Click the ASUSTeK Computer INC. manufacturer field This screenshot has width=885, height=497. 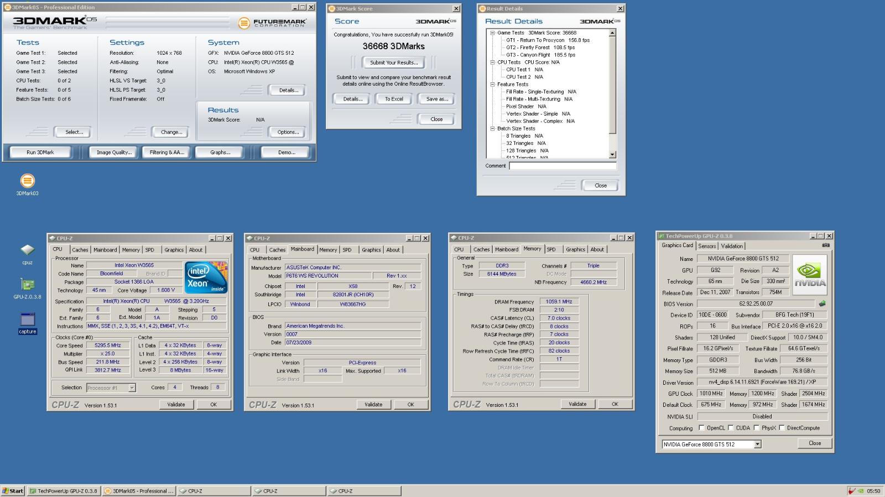352,268
